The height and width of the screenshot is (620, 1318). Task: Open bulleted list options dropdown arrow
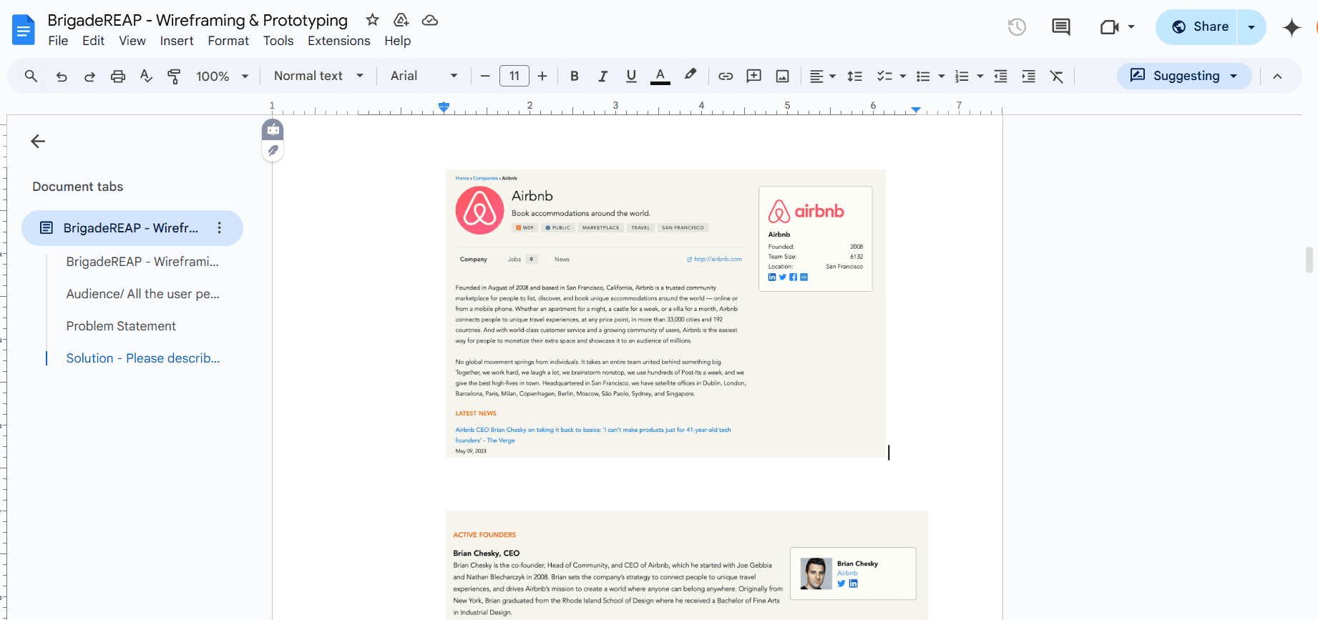(x=942, y=76)
